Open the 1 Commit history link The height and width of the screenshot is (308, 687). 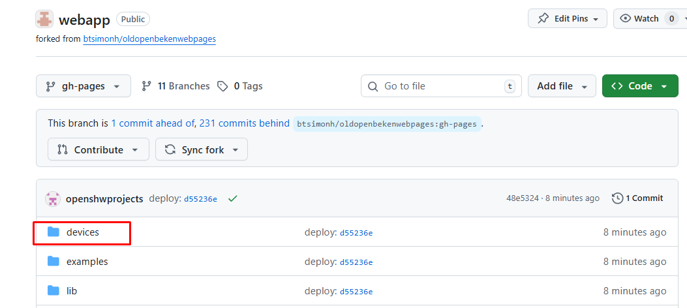[637, 198]
